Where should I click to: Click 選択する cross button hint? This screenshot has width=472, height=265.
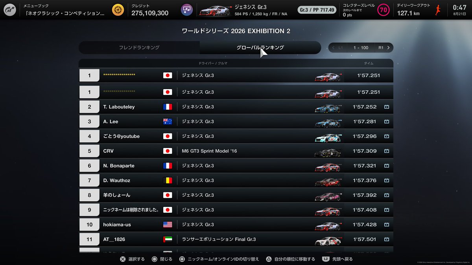(132, 259)
